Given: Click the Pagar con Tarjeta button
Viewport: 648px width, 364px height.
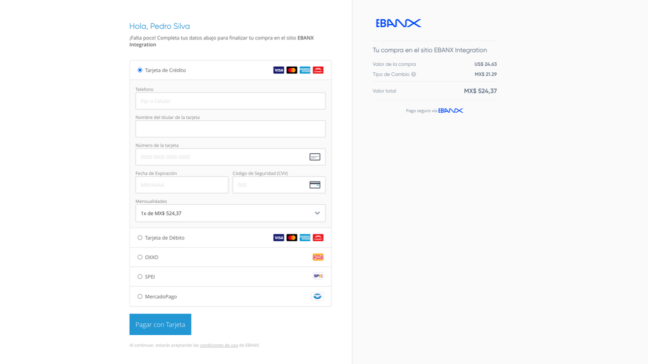Looking at the screenshot, I should (160, 324).
